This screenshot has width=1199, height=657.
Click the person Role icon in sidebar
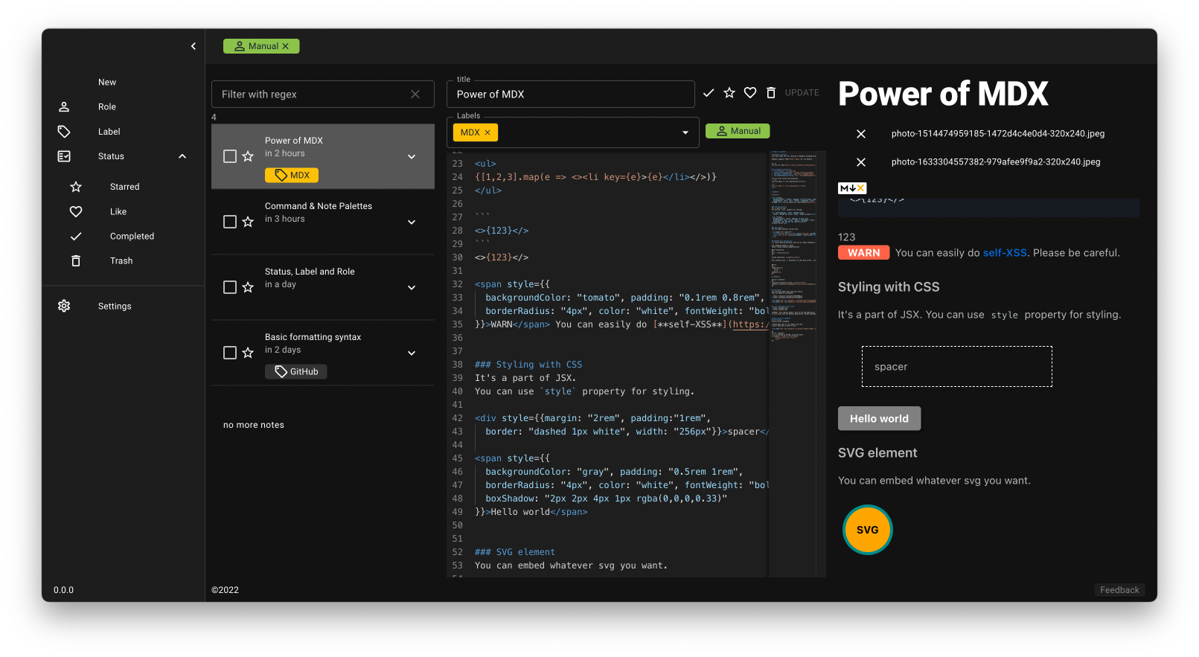pyautogui.click(x=64, y=107)
